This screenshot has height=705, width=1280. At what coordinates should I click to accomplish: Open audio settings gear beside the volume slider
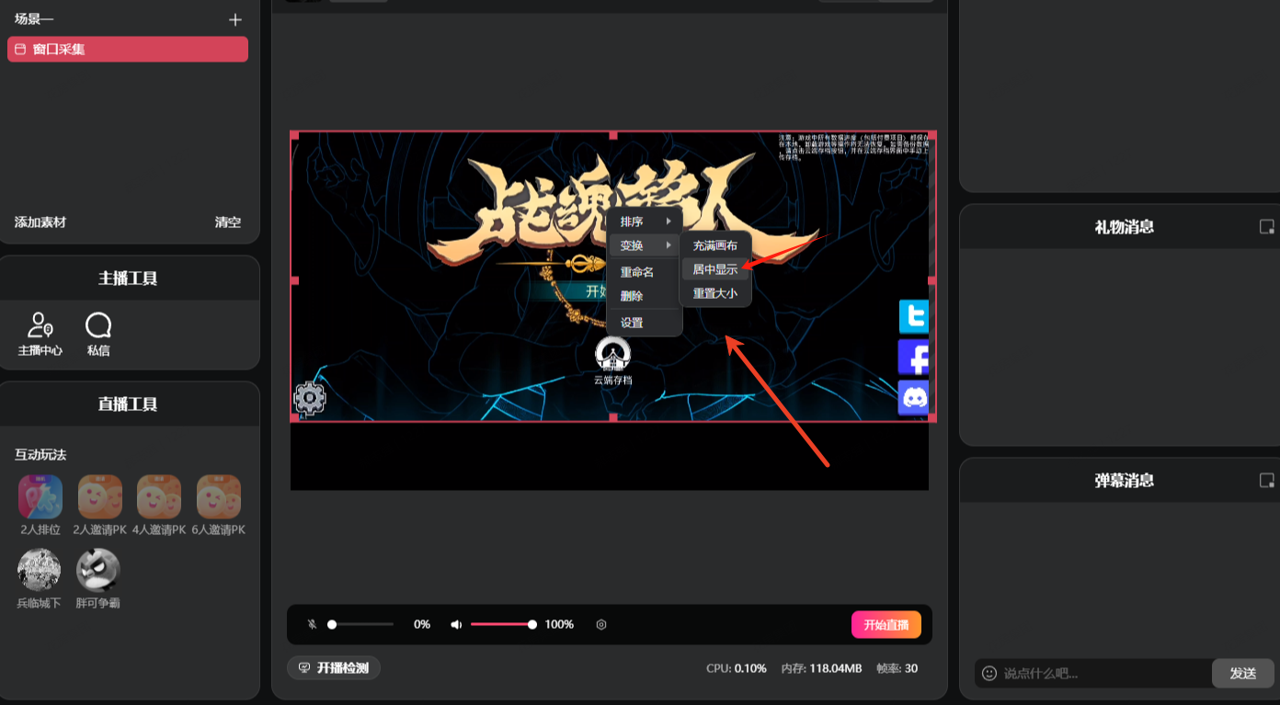[601, 625]
